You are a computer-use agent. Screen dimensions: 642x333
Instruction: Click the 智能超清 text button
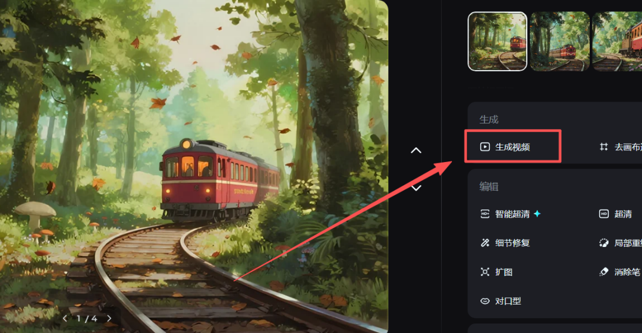point(512,214)
